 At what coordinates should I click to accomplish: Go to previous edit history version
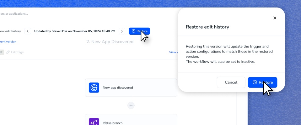click(28, 31)
